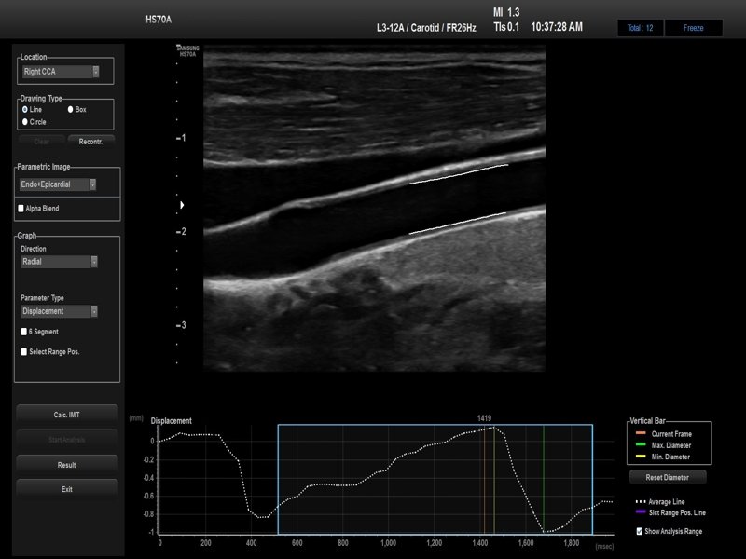Tick the 6 Segment checkbox
Viewport: 746px width, 559px height.
[x=24, y=331]
